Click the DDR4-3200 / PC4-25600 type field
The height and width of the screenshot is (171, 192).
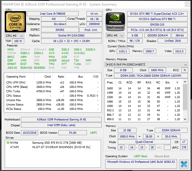click(x=151, y=76)
